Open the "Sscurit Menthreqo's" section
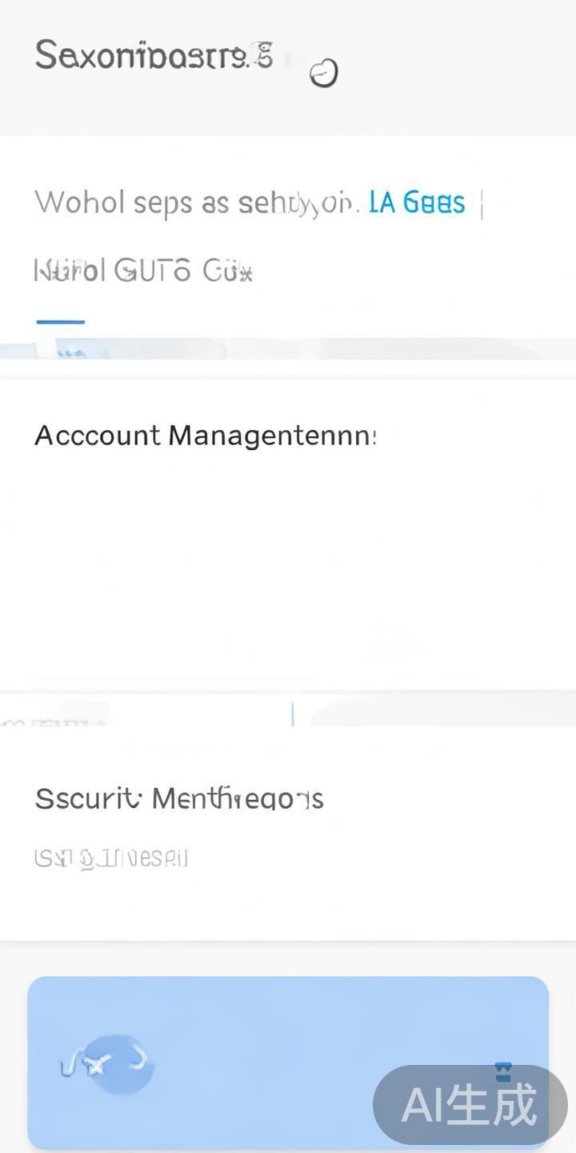This screenshot has height=1153, width=576. click(x=178, y=798)
